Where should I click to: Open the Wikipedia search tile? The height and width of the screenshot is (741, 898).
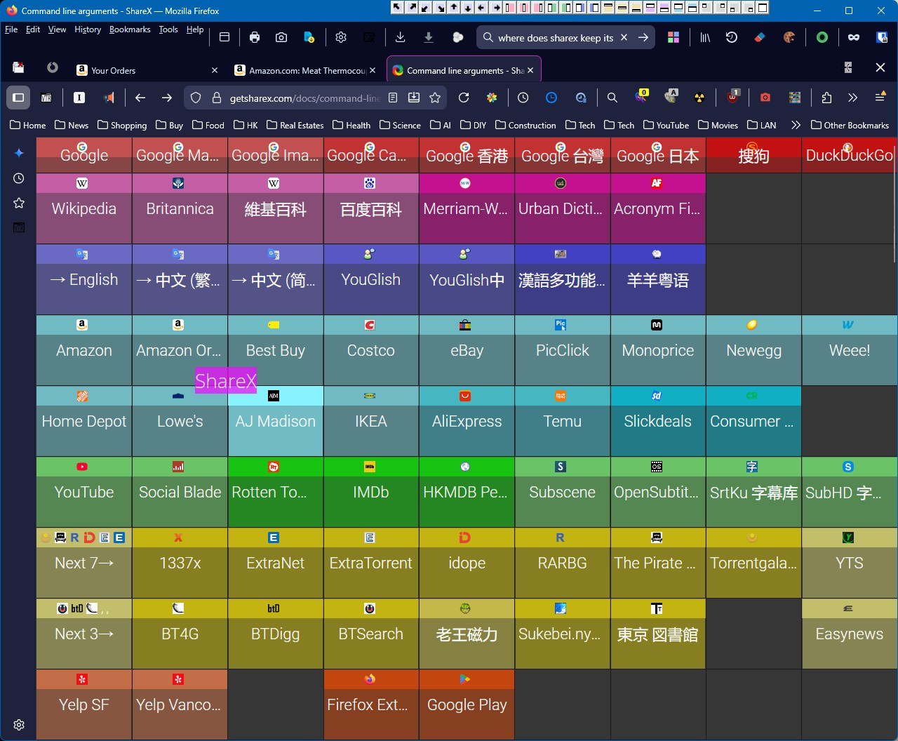click(x=84, y=208)
